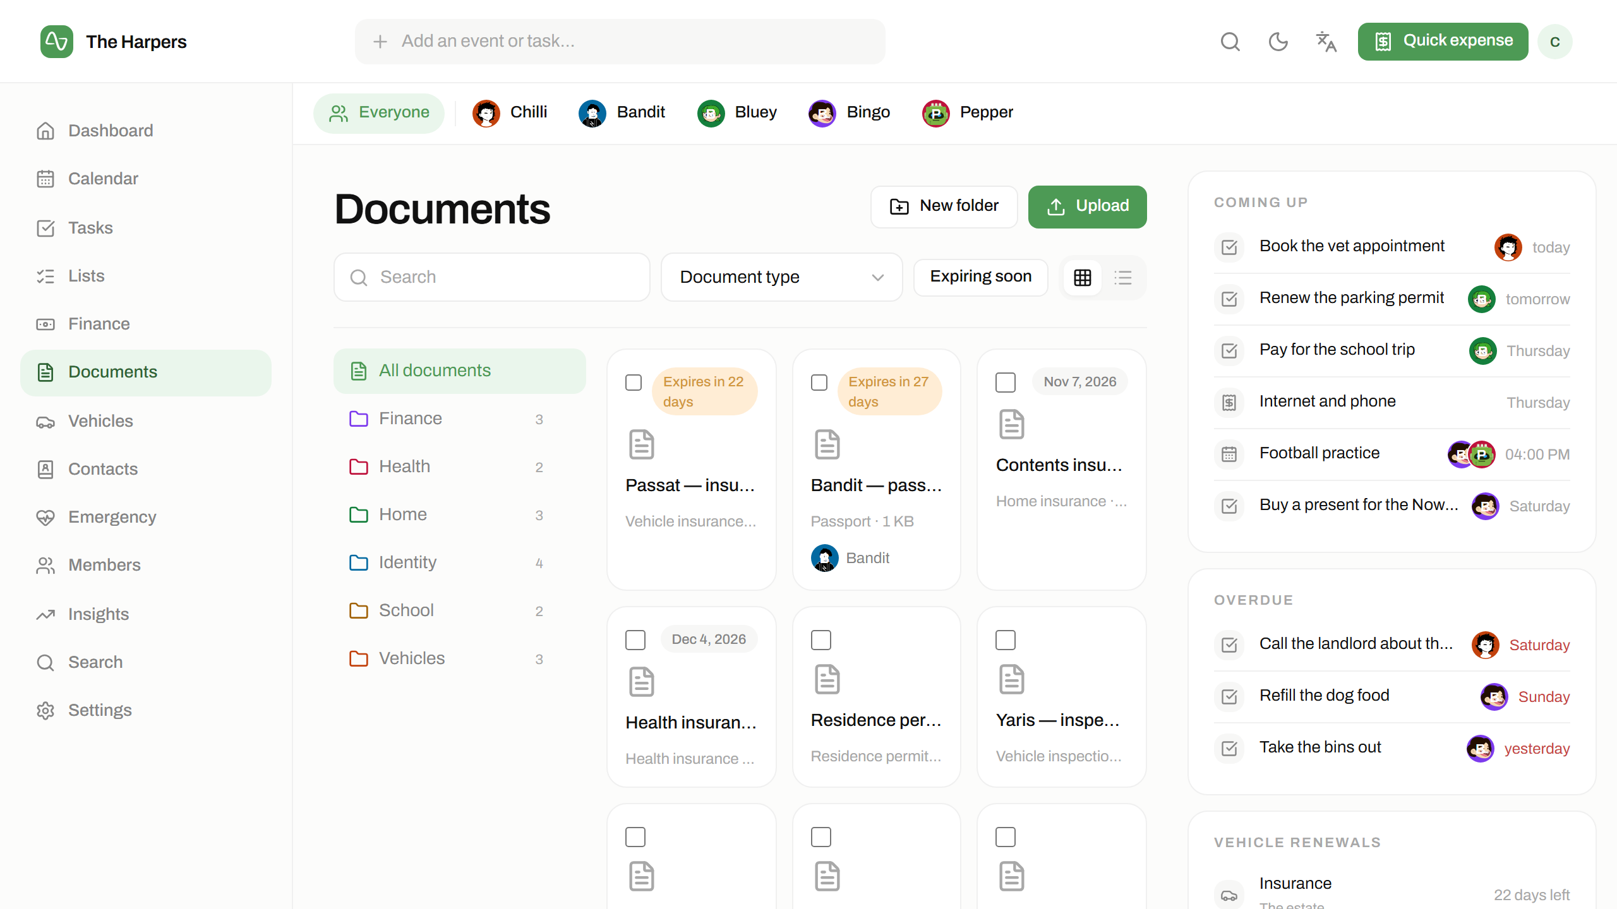
Task: Mark Book the vet appointment done
Action: pyautogui.click(x=1229, y=247)
